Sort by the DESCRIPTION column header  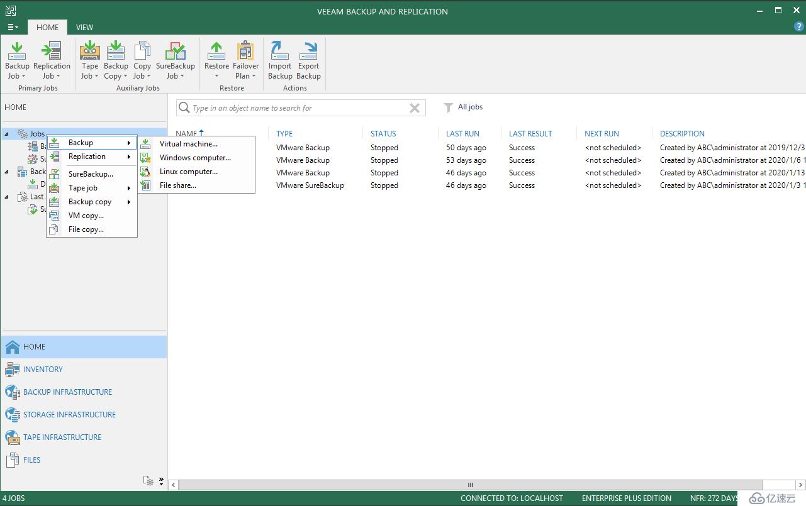tap(682, 133)
